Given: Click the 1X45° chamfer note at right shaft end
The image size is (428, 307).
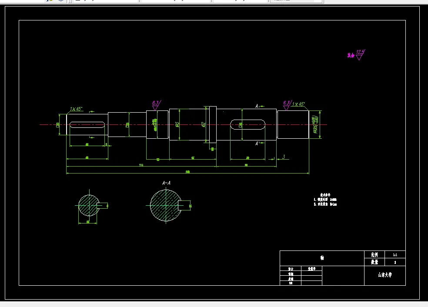Looking at the screenshot, I should pyautogui.click(x=298, y=104).
